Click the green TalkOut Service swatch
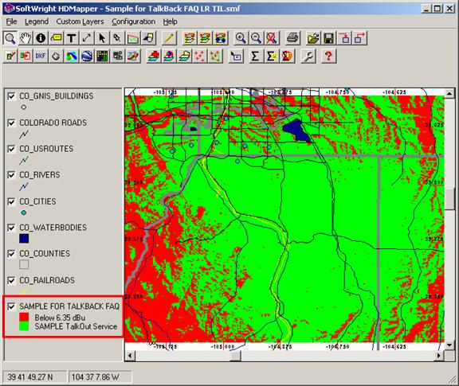This screenshot has width=459, height=386. (x=24, y=326)
